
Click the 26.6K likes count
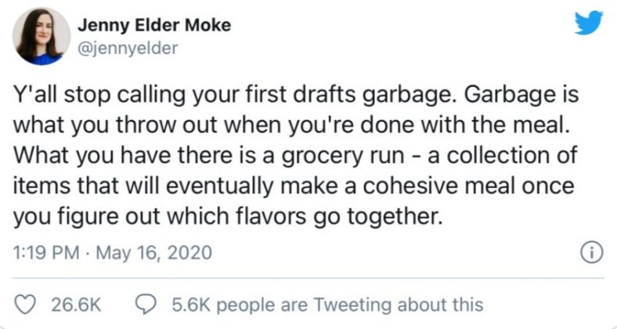tap(75, 304)
